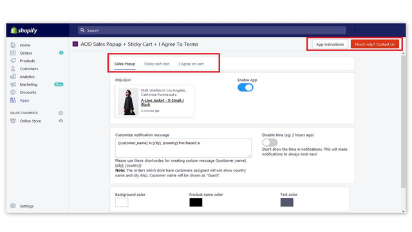Click the Orders inbox icon
412x232 pixels.
click(13, 53)
